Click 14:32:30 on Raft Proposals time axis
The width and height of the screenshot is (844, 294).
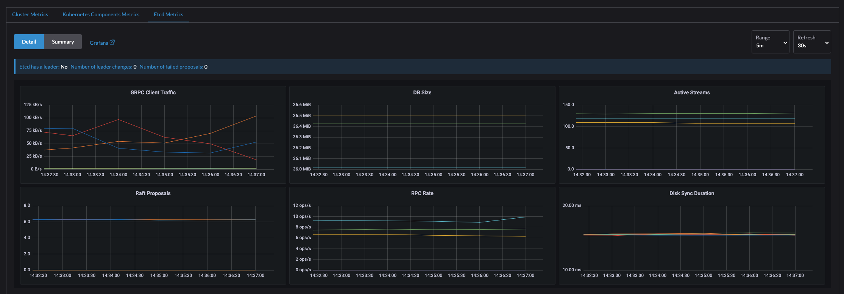coord(38,275)
